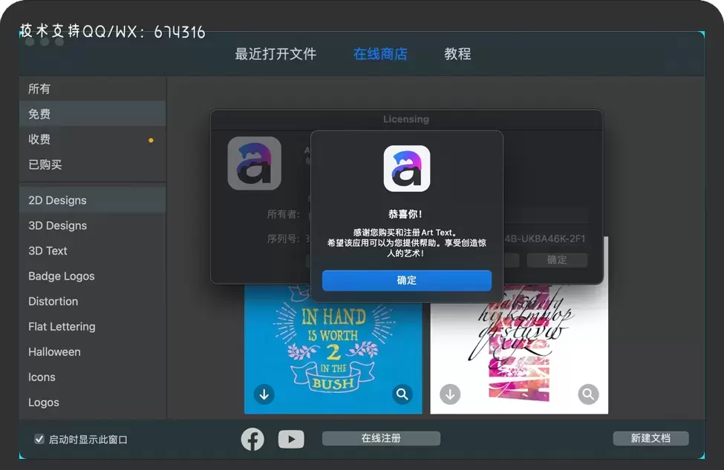The image size is (724, 470).
Task: Download the calligraphy template
Action: pos(450,394)
